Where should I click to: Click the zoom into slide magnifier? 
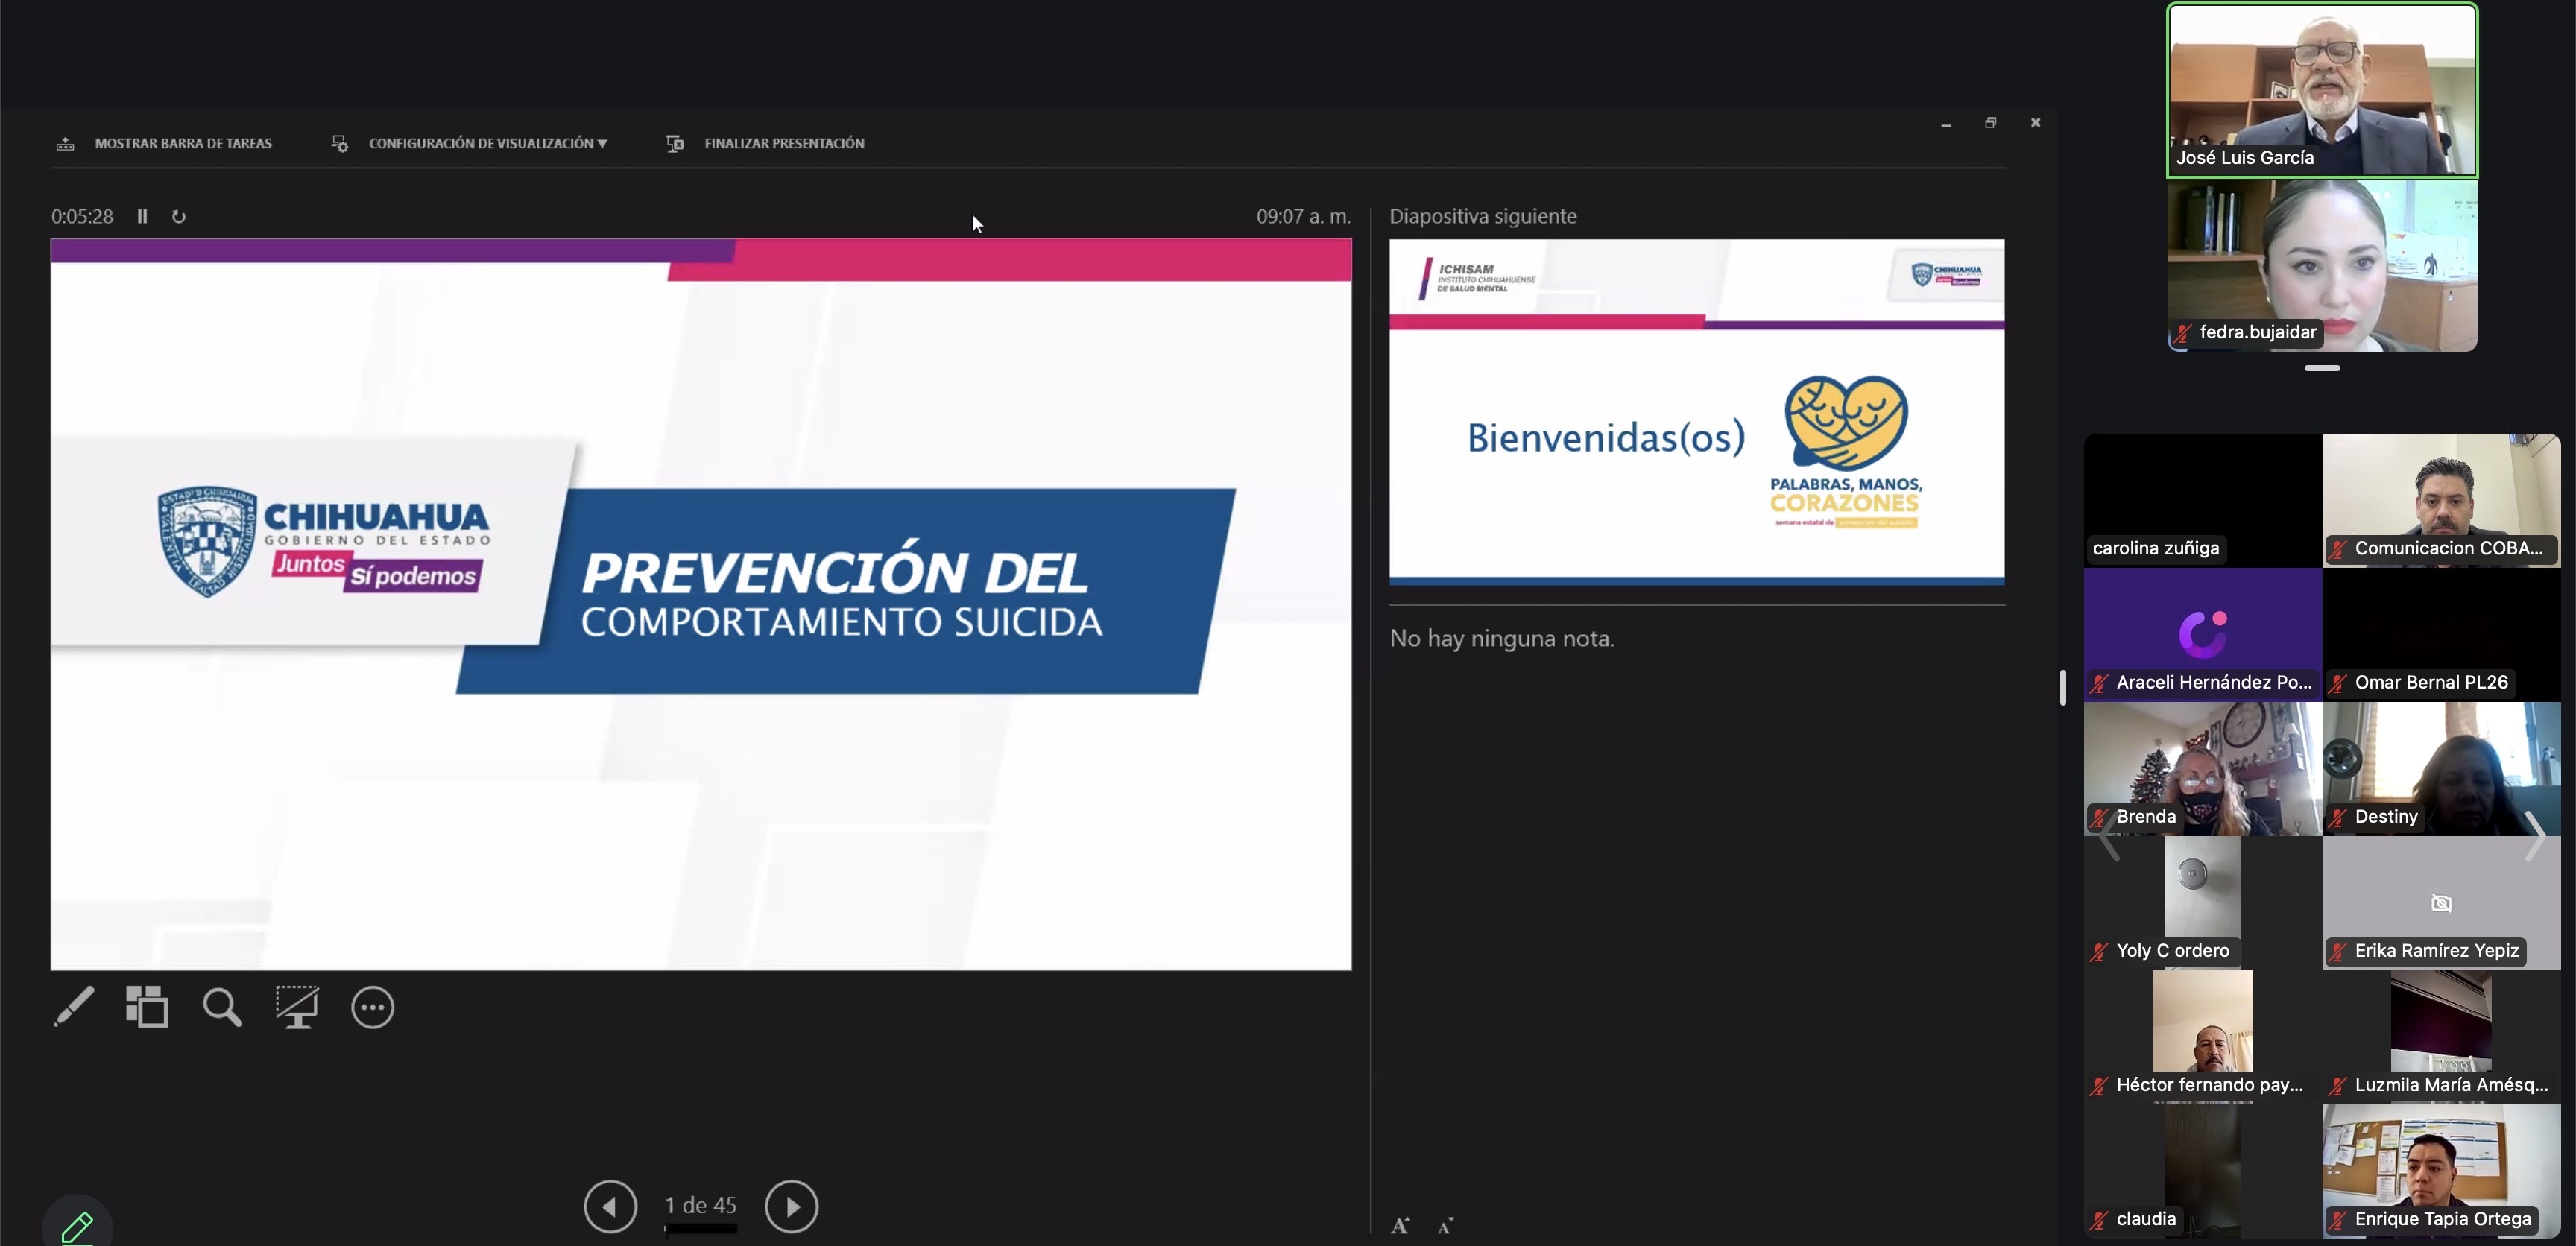pyautogui.click(x=222, y=1007)
